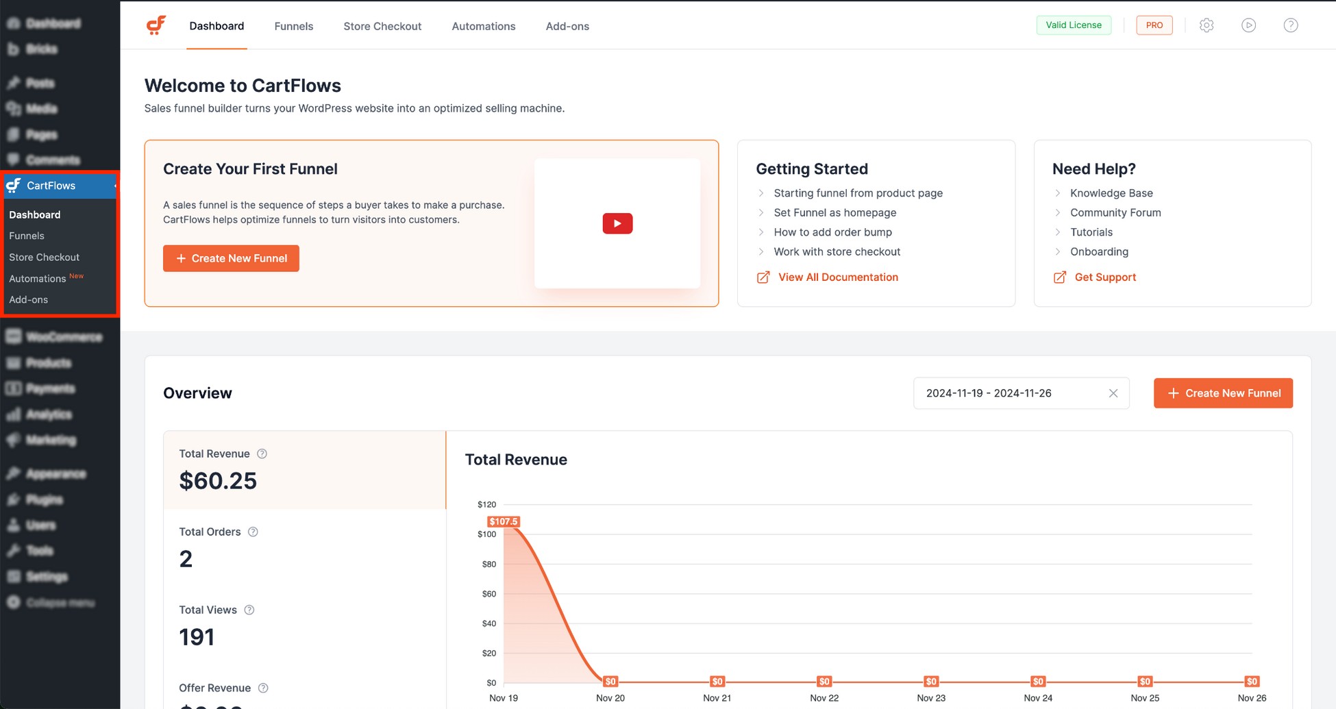Select the Total Orders stat
Viewport: 1336px width, 709px height.
305,548
